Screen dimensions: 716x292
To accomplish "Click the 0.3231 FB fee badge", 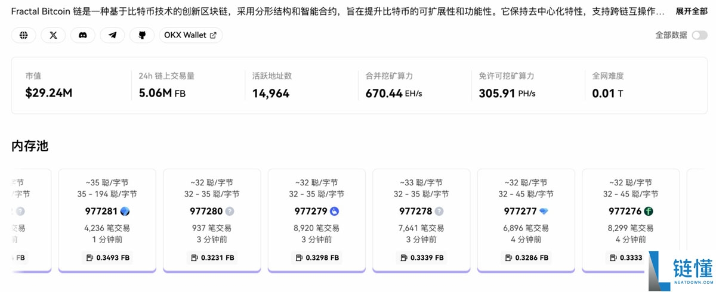I will click(x=212, y=258).
